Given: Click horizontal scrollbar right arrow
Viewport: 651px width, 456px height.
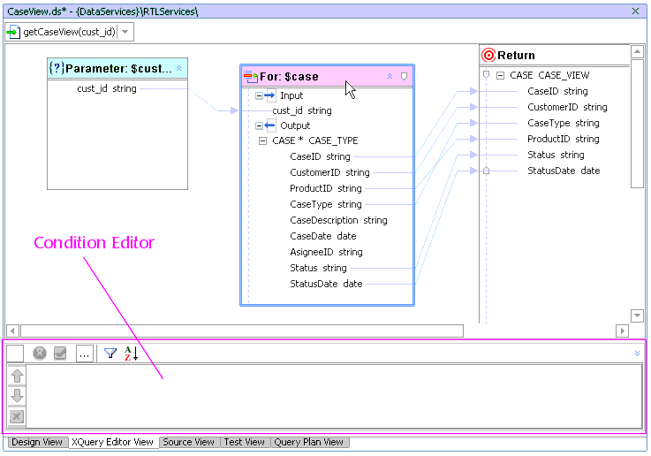Looking at the screenshot, I should point(622,331).
